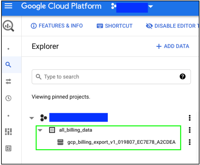Viewport: 200px width, 165px height.
Task: Click the BigQuery logo icon
Action: 8,26
